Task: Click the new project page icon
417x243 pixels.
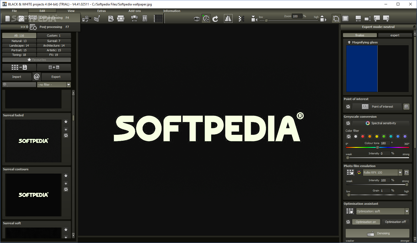Action: 8,18
